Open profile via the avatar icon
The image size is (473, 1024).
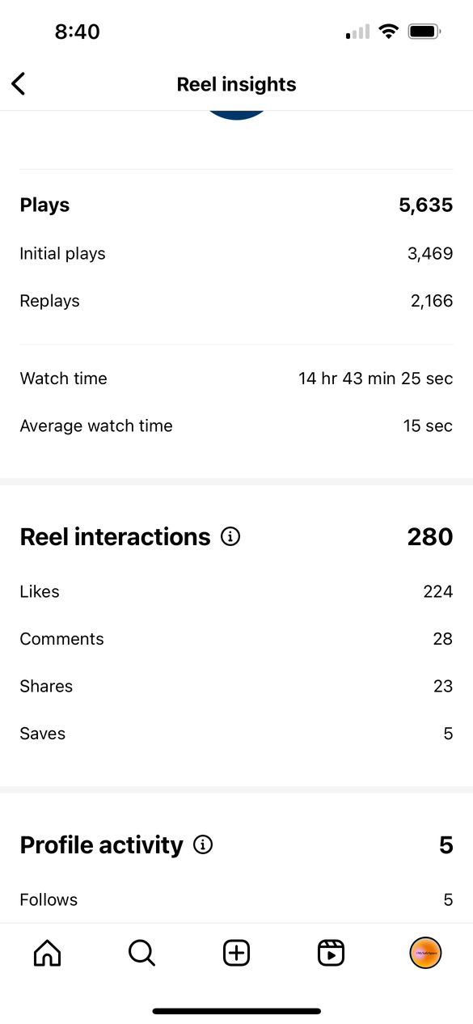tap(425, 953)
